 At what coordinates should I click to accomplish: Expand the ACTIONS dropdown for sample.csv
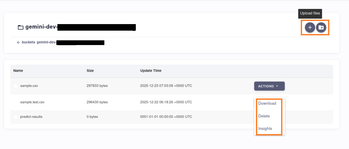(x=269, y=86)
